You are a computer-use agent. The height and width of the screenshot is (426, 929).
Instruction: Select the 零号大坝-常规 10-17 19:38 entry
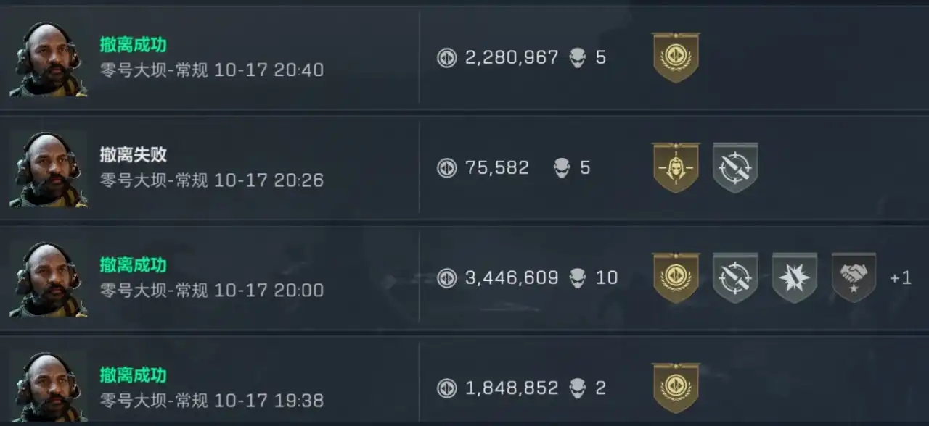click(x=211, y=400)
